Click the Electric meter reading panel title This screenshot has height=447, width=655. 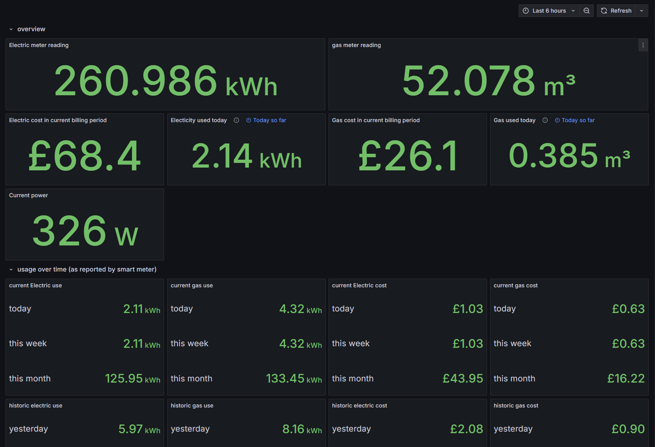point(39,45)
